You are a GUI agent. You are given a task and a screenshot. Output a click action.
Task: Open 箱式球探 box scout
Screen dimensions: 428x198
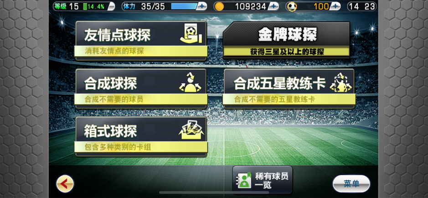pyautogui.click(x=141, y=136)
